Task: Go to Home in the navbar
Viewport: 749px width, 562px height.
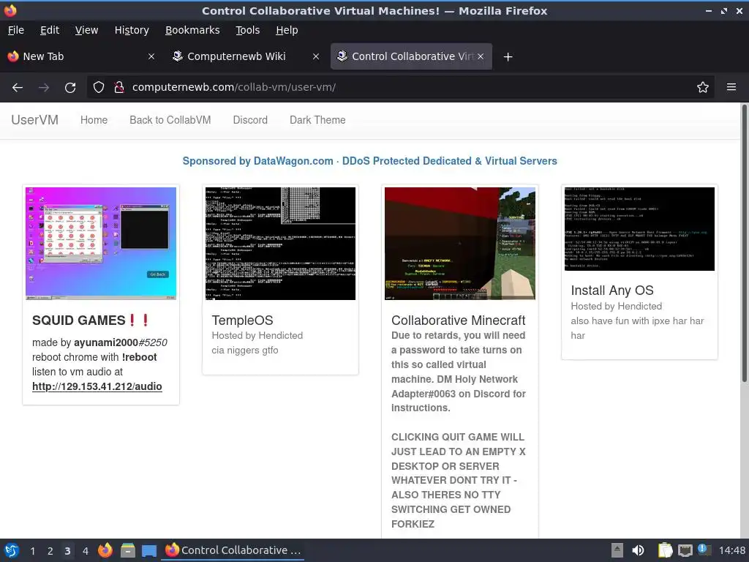Action: click(x=94, y=120)
